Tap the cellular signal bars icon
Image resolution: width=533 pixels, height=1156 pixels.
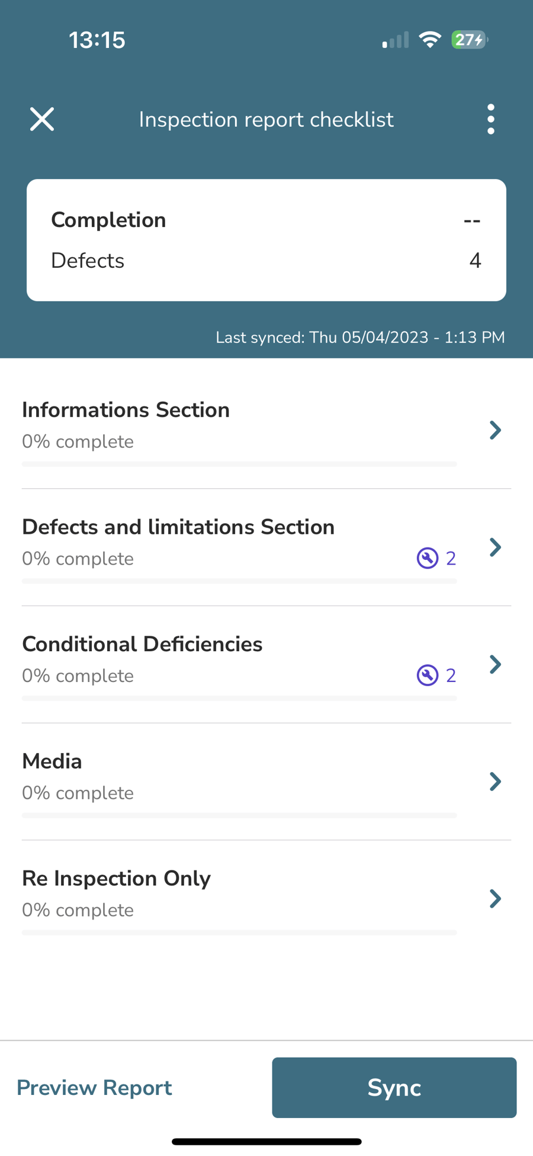point(396,40)
